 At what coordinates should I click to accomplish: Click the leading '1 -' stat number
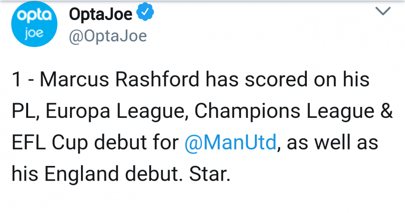[23, 79]
